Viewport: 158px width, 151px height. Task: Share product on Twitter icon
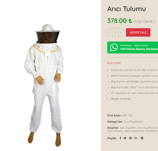125,138
